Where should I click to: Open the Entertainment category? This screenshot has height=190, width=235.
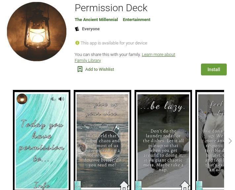coord(137,19)
